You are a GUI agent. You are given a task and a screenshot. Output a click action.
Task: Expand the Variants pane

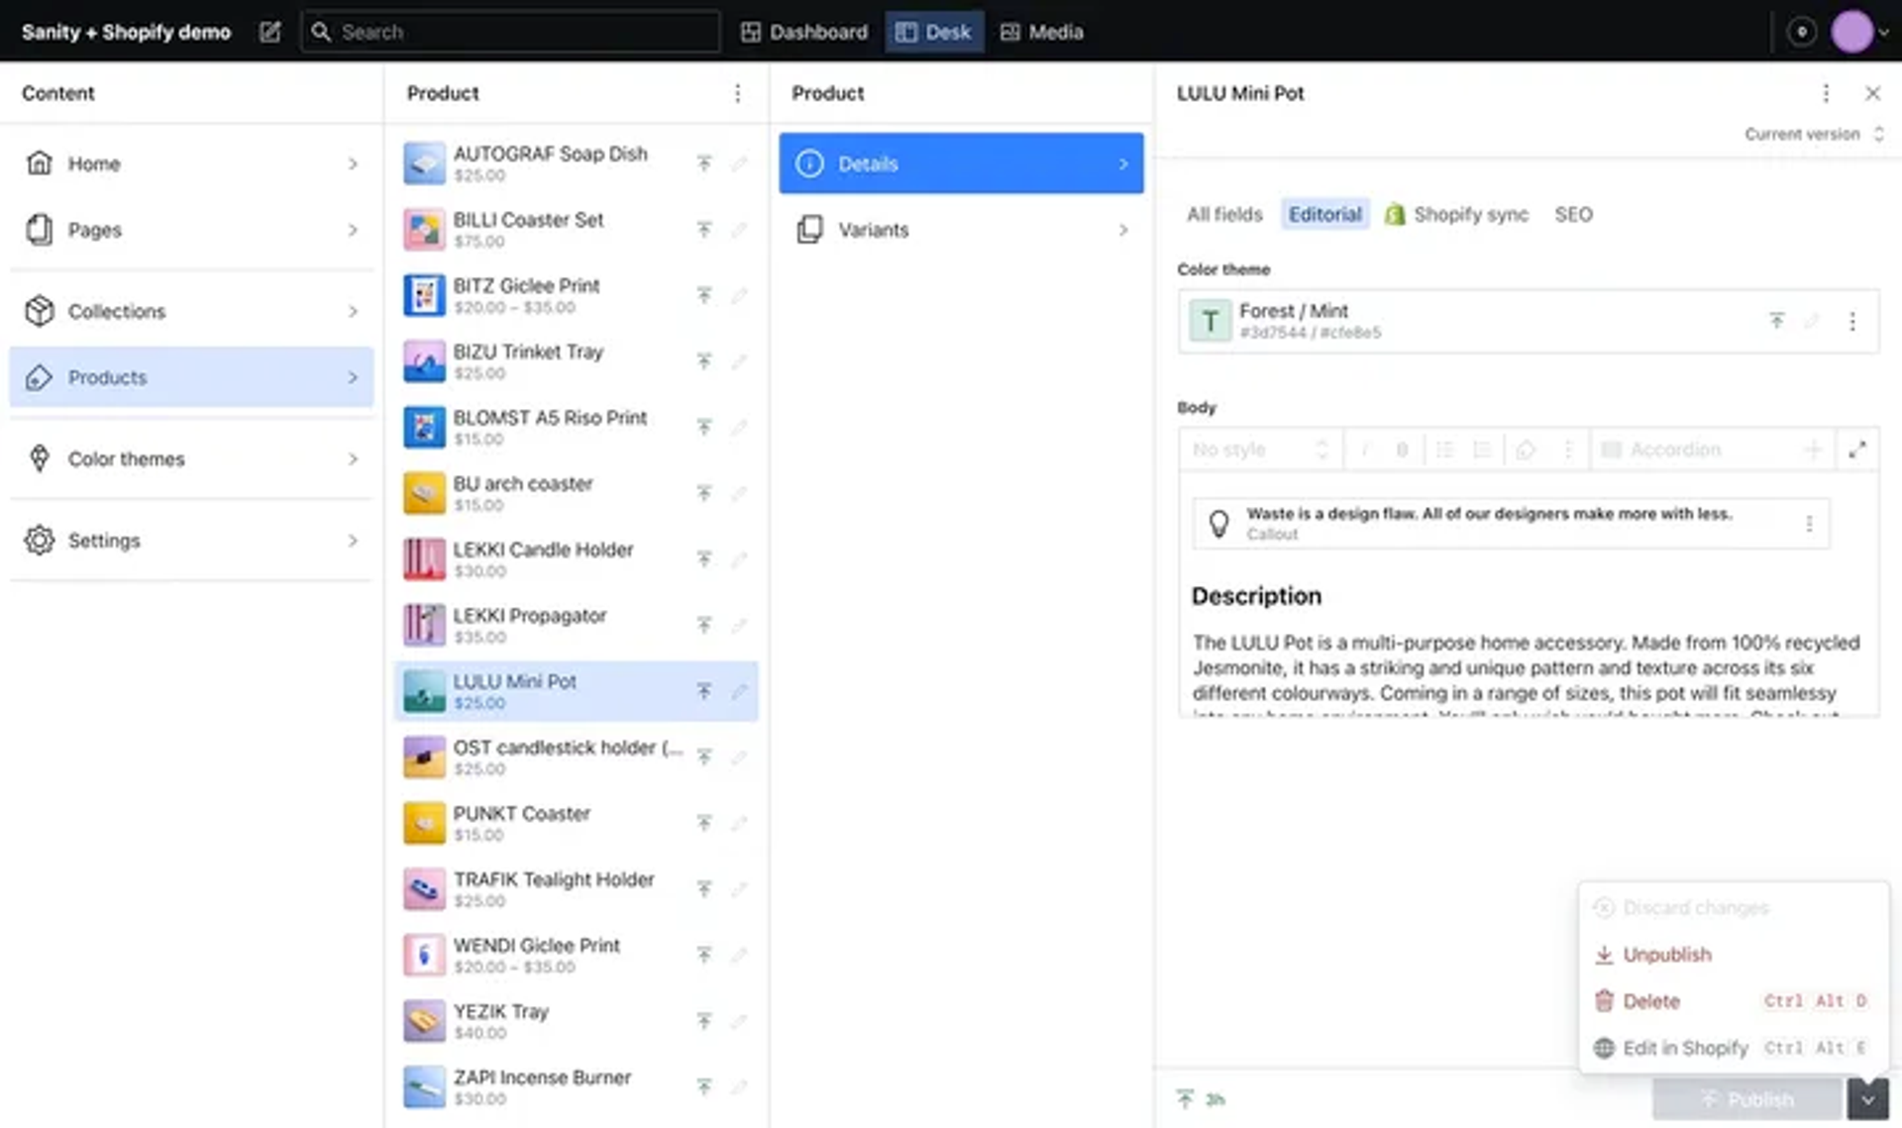click(x=961, y=230)
